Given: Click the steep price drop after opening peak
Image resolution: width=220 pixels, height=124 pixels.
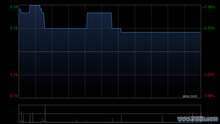Looking at the screenshot, I should click(x=44, y=21).
